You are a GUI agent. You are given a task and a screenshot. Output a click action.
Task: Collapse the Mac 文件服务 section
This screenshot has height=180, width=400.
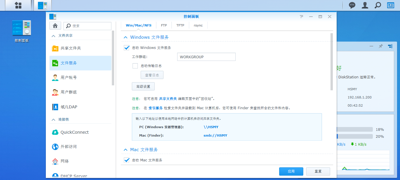click(x=126, y=150)
